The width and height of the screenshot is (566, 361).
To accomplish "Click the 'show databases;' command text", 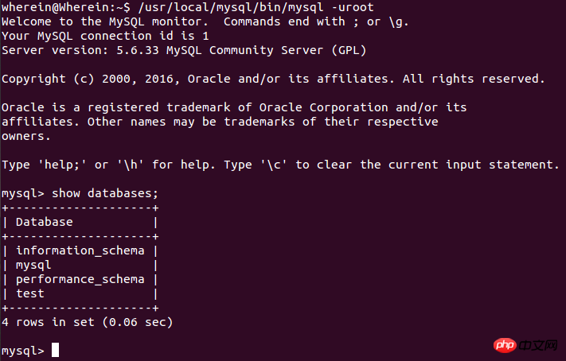I will pyautogui.click(x=105, y=193).
